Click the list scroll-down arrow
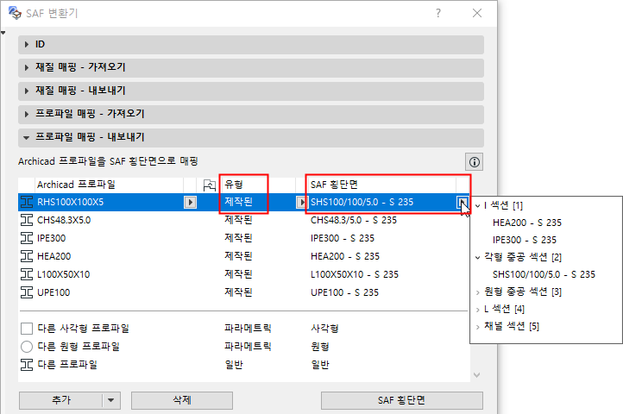623x414 pixels. [477, 374]
